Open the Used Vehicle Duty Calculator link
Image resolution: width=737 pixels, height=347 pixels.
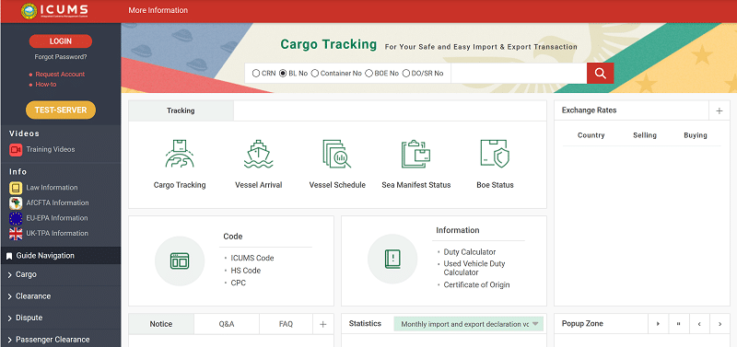pos(474,268)
